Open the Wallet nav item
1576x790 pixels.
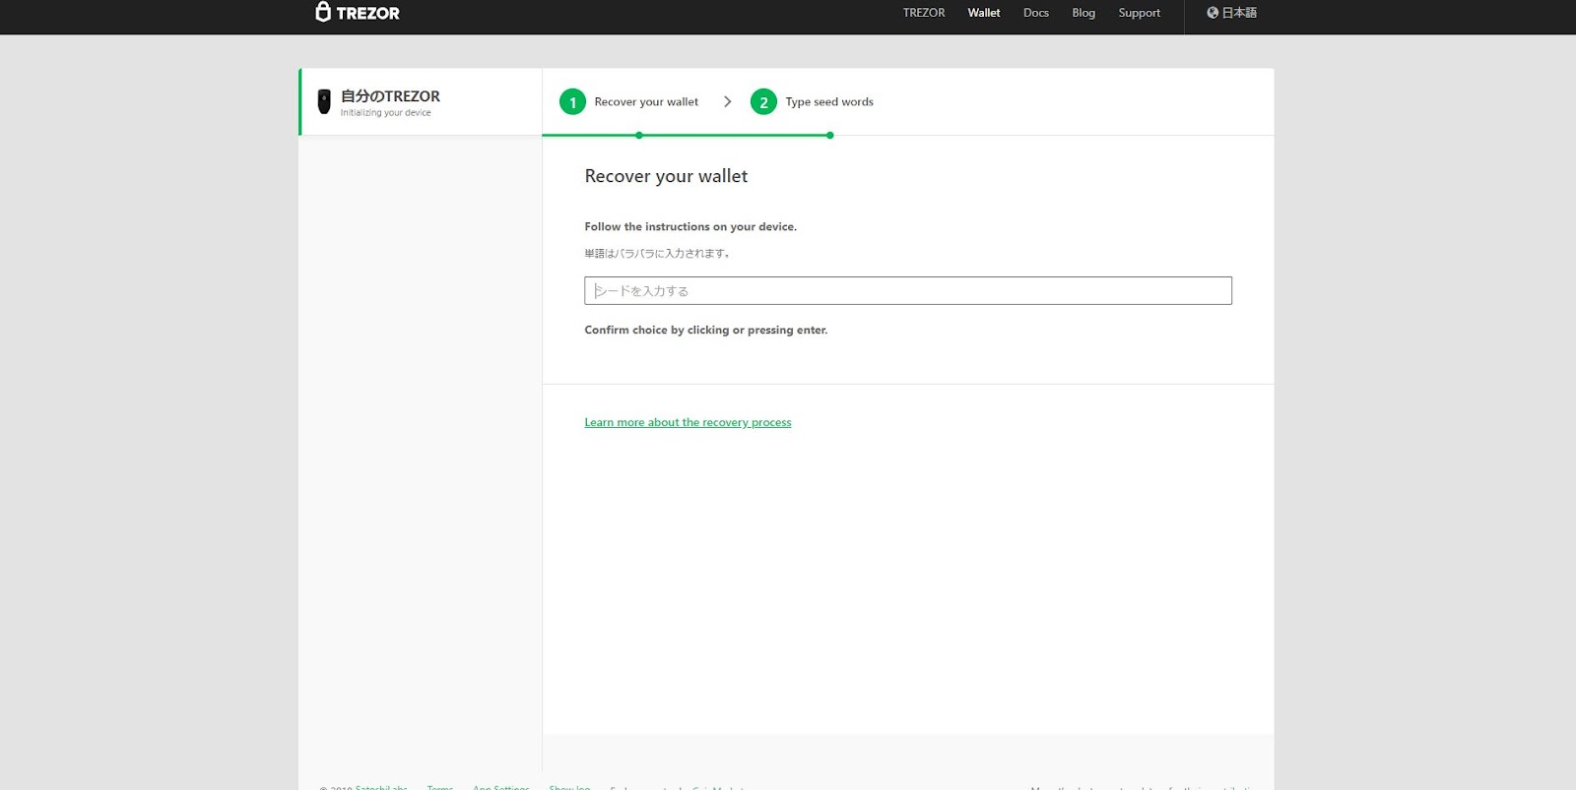983,13
